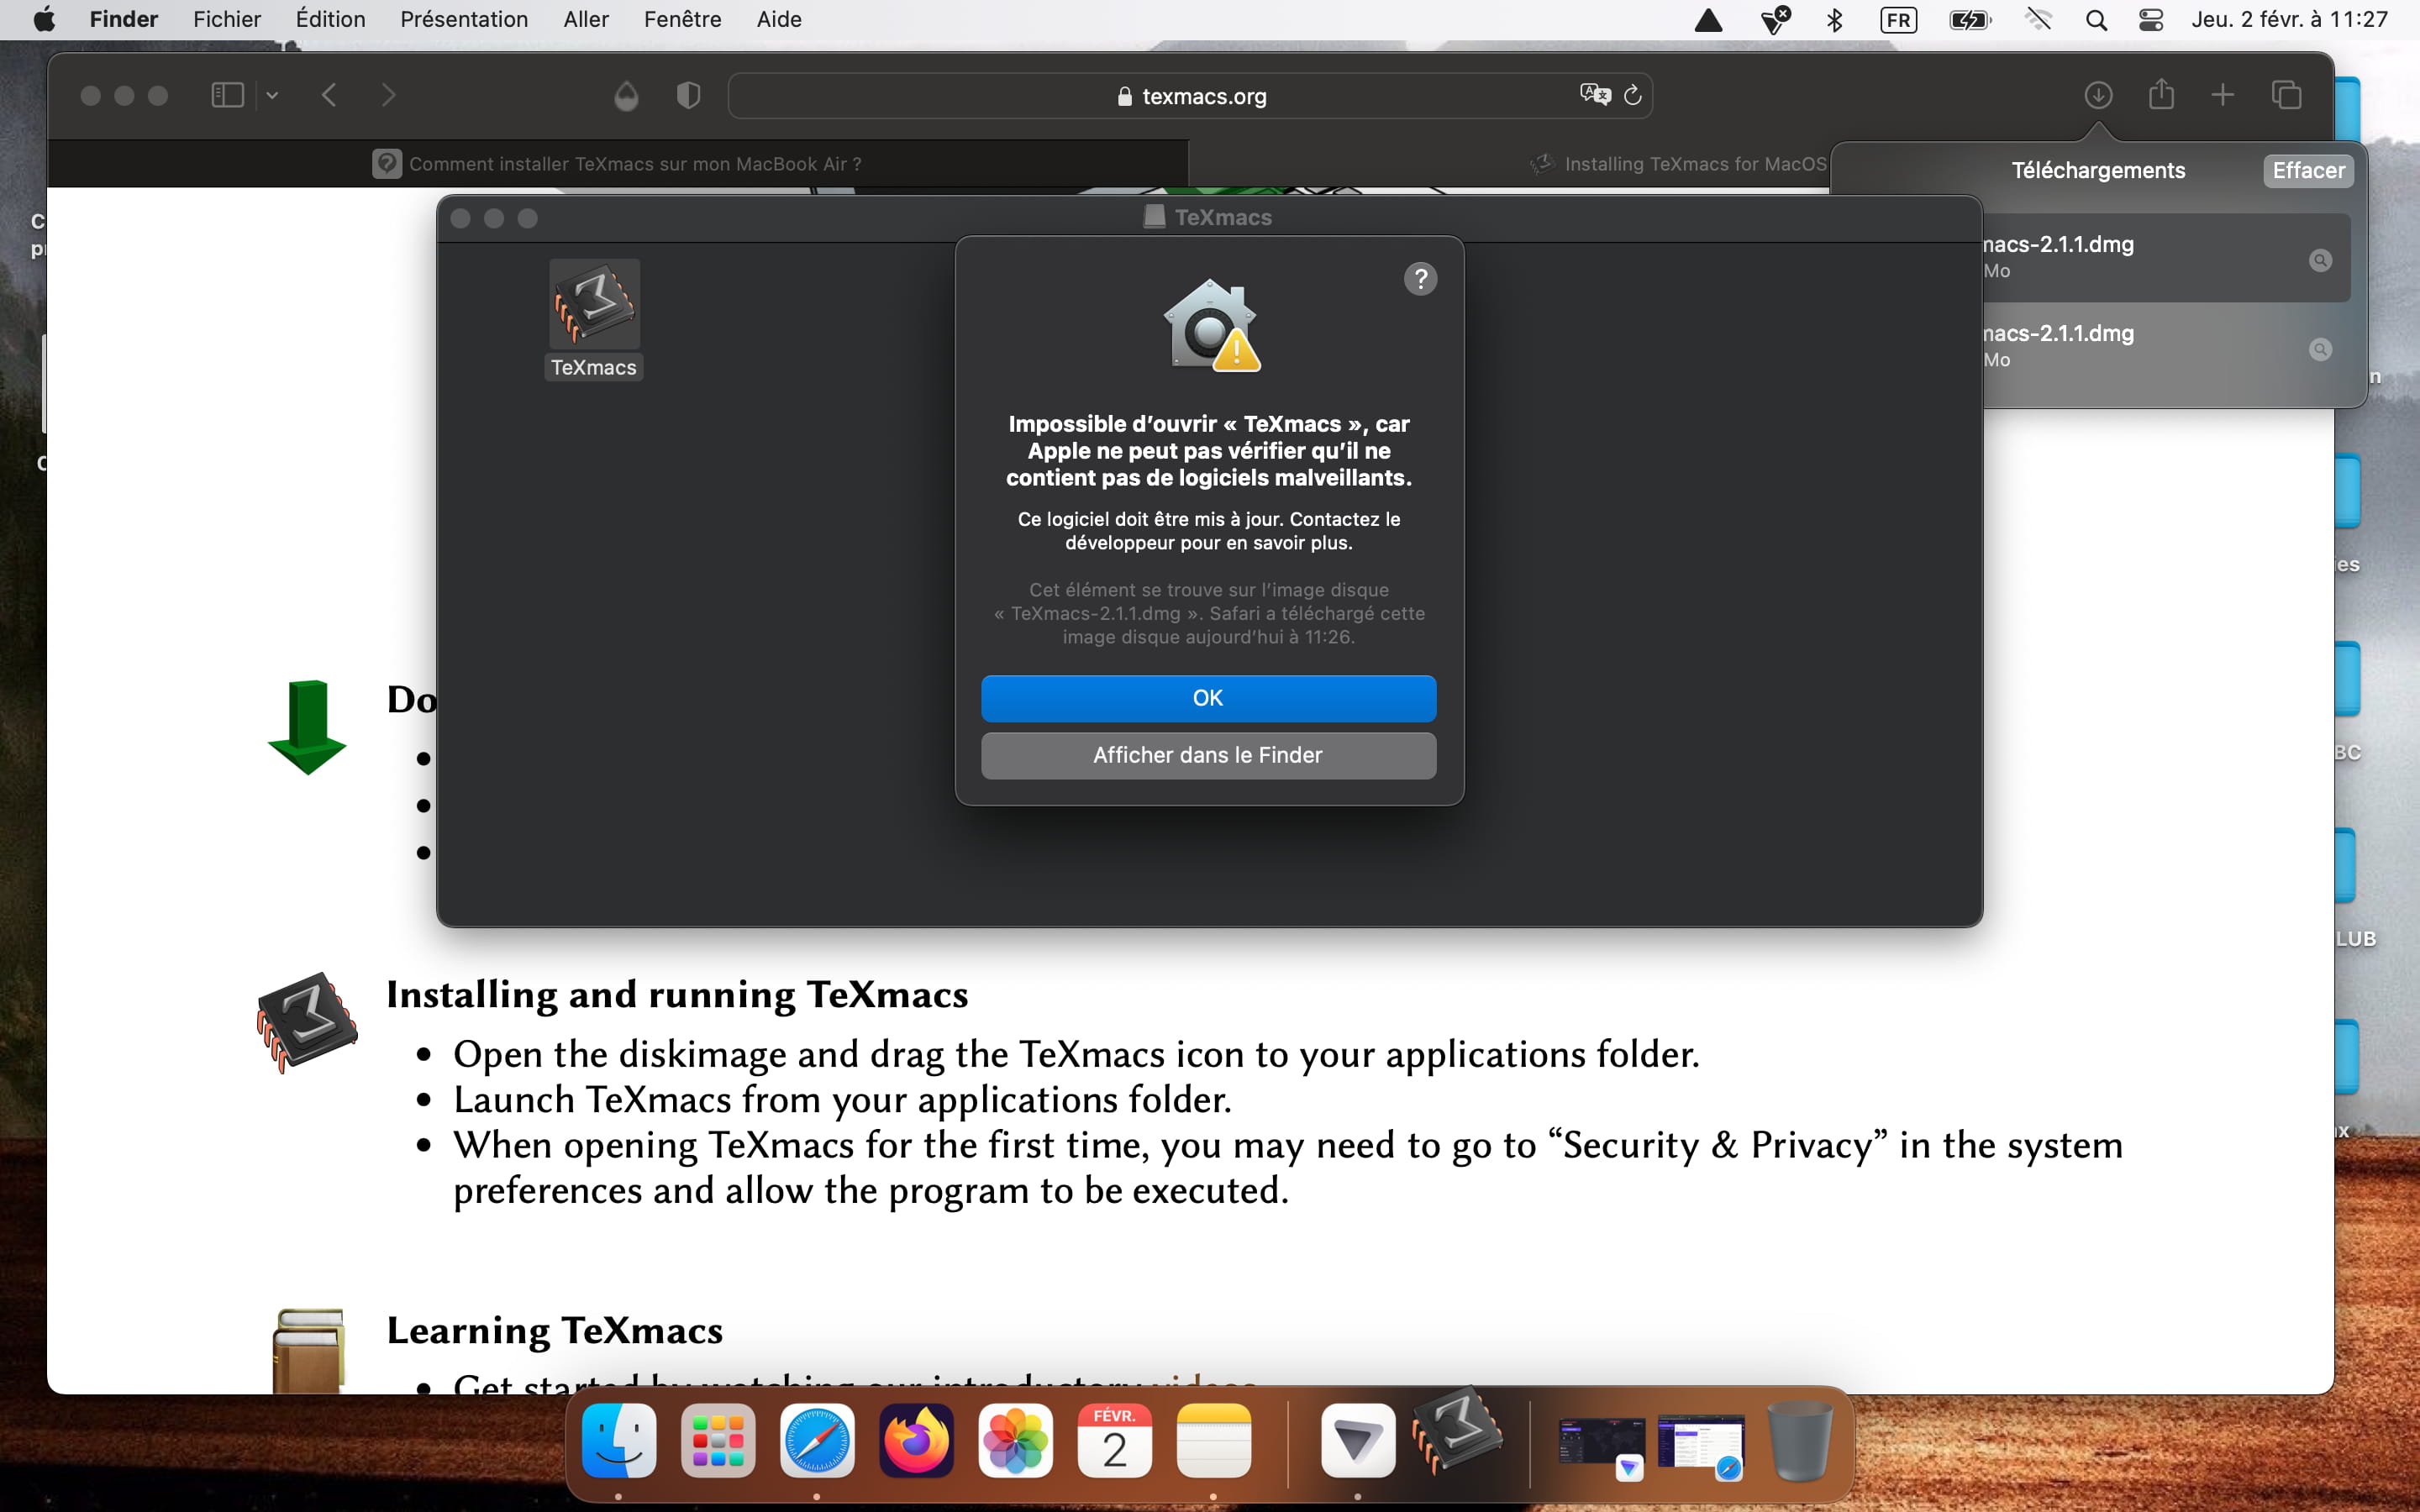Open Safari share icon

point(2161,94)
